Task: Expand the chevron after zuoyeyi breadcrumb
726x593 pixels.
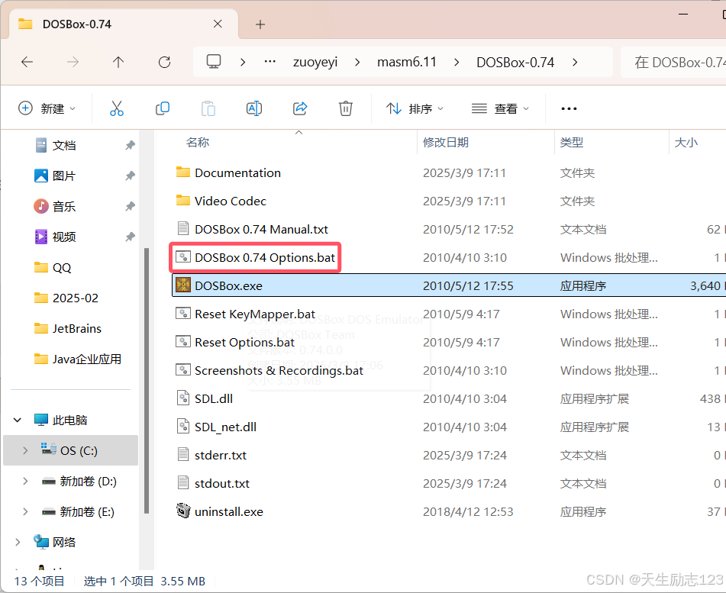Action: pos(357,62)
